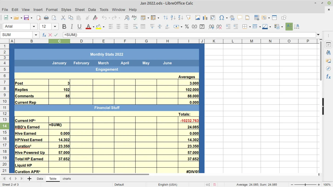Screen dimensions: 333x187
Task: Run the Spelling check icon
Action: [x=134, y=18]
